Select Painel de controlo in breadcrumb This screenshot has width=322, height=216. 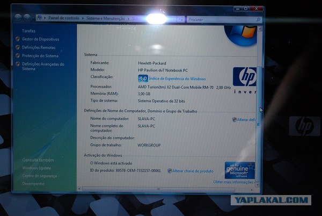[64, 18]
